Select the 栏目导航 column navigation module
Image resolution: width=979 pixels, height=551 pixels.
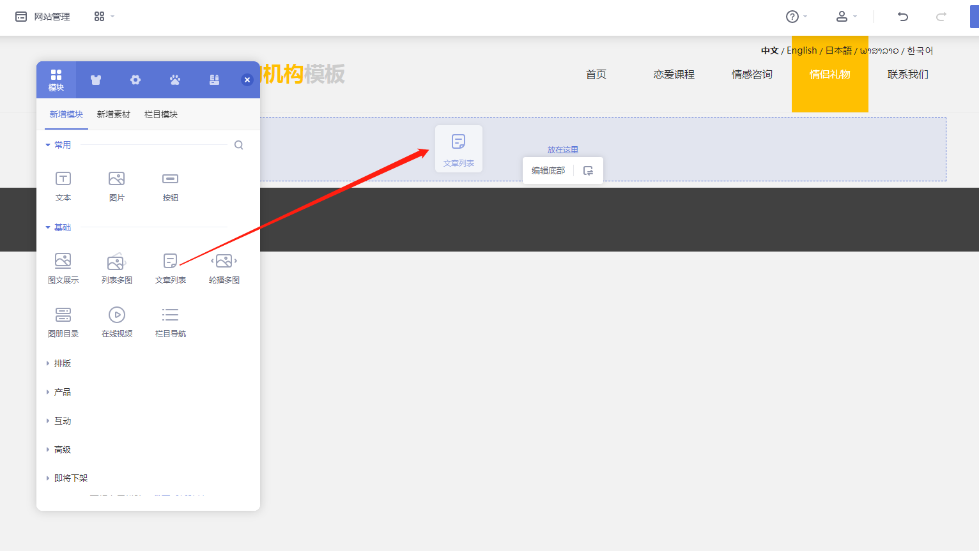[171, 322]
